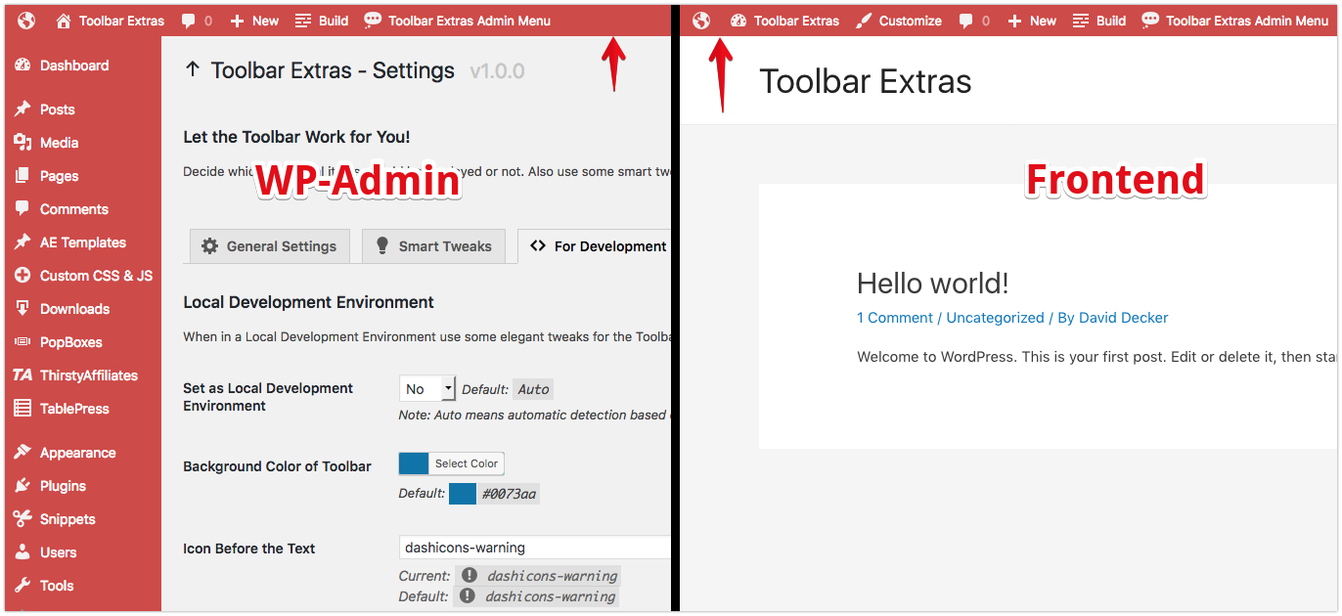Click the Default dashicons-warning text
The height and width of the screenshot is (616, 1342).
click(x=553, y=596)
